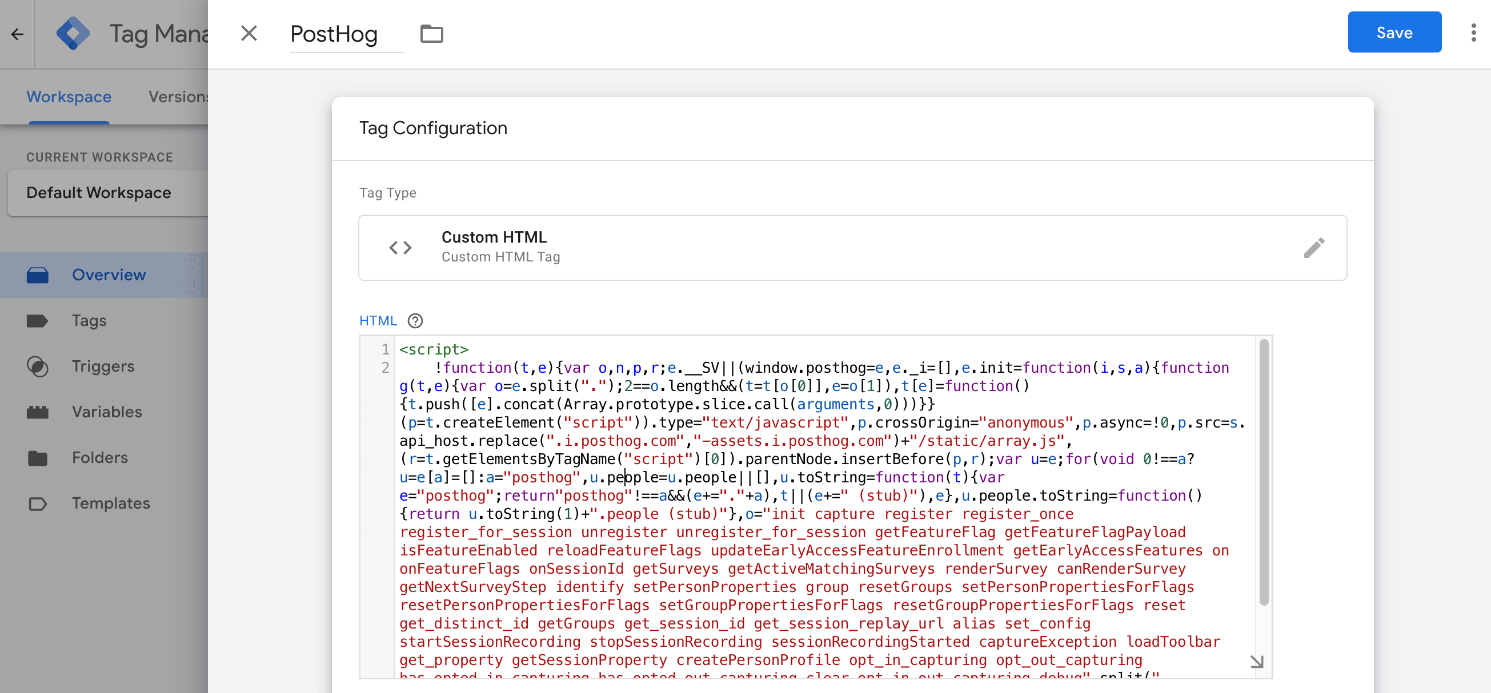Image resolution: width=1491 pixels, height=693 pixels.
Task: Click the "/static/array.js" string in code
Action: click(x=988, y=441)
